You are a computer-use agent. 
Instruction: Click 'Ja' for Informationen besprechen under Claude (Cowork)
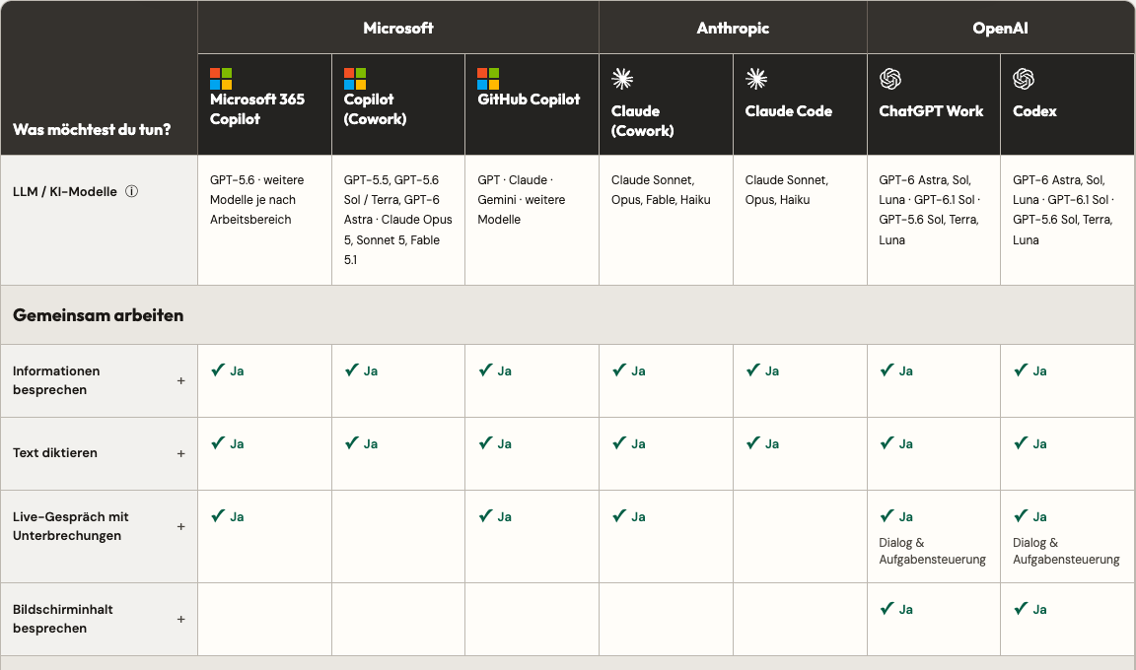pos(638,371)
